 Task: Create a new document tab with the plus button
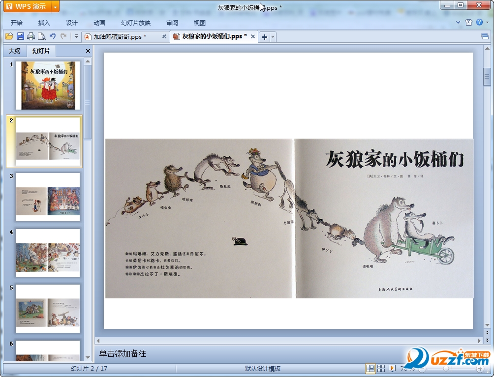coord(264,37)
